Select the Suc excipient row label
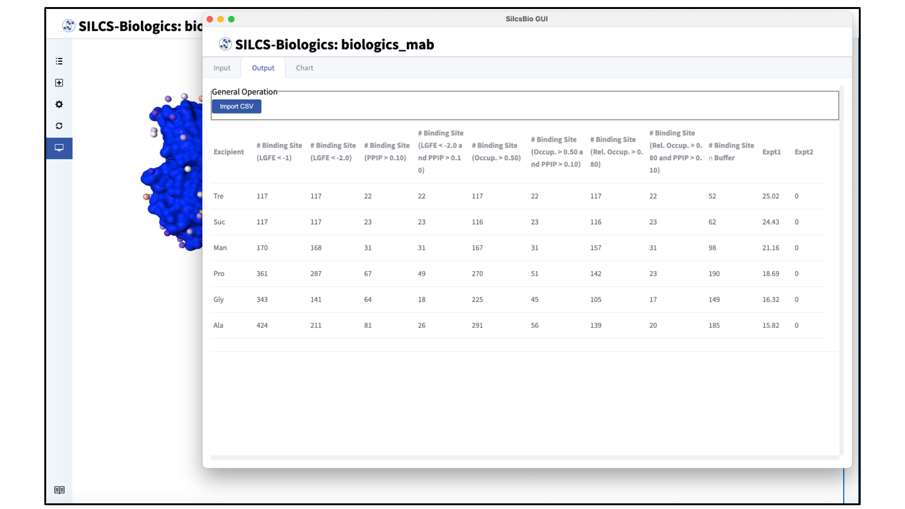The width and height of the screenshot is (905, 509). click(219, 222)
